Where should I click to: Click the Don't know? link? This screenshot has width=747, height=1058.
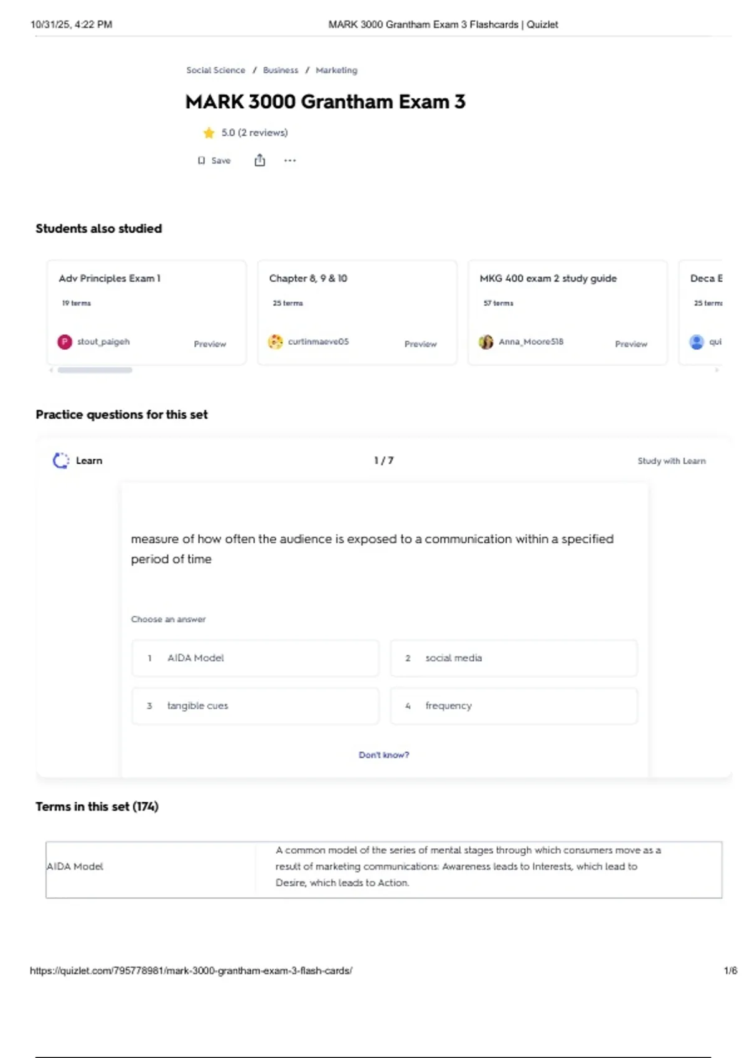coord(384,755)
